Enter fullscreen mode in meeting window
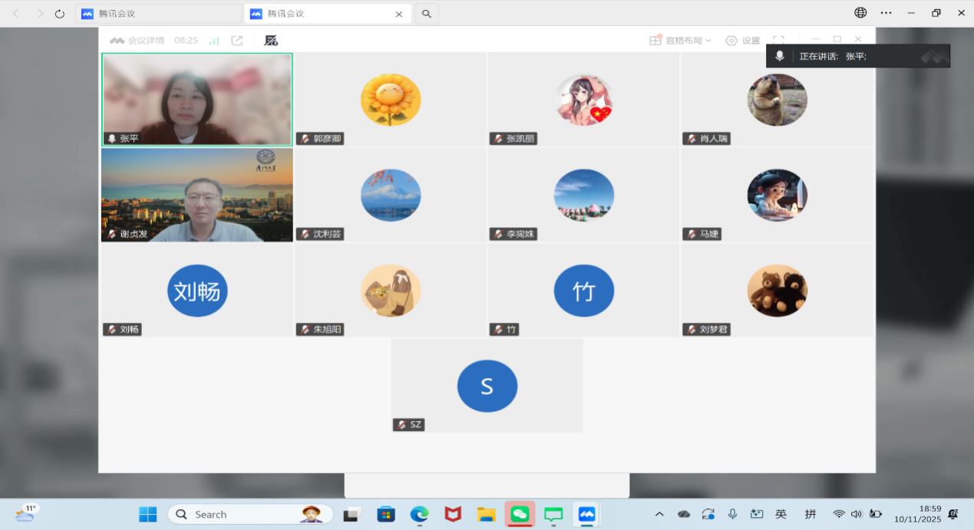974x530 pixels. 778,40
